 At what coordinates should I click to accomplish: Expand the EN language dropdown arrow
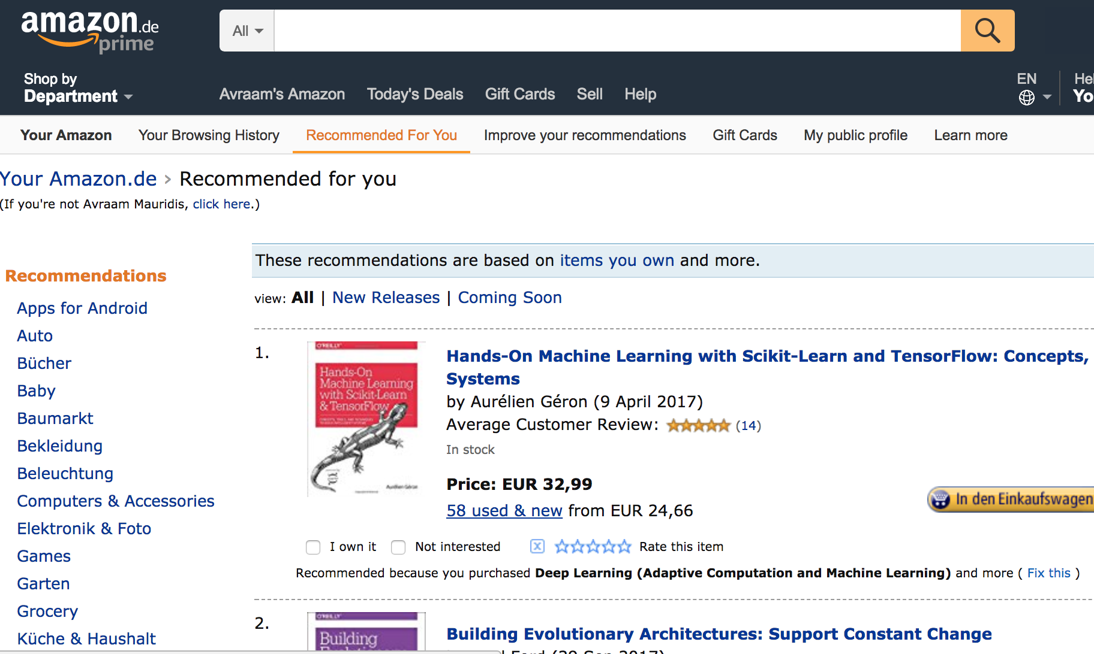1047,97
